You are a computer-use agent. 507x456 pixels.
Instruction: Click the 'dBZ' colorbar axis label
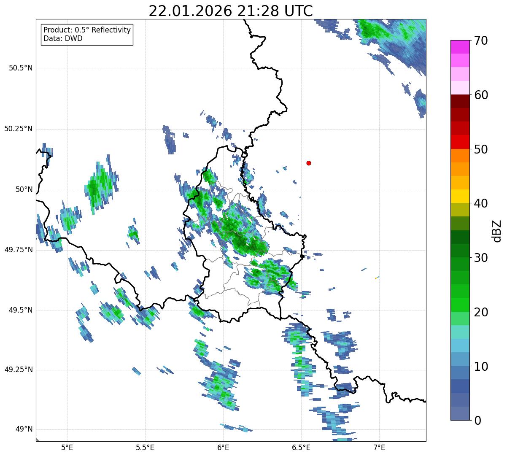[497, 231]
